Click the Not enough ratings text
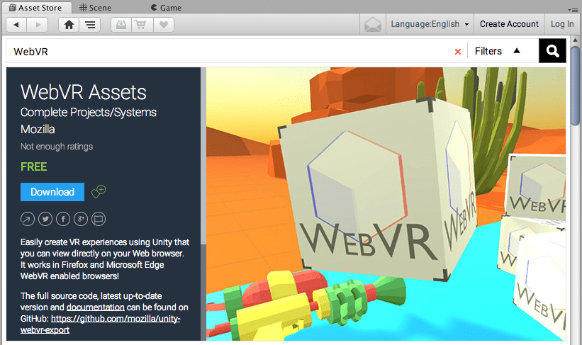Screen dimensions: 582x345 tap(57, 147)
